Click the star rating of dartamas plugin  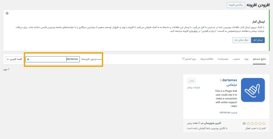(256, 123)
